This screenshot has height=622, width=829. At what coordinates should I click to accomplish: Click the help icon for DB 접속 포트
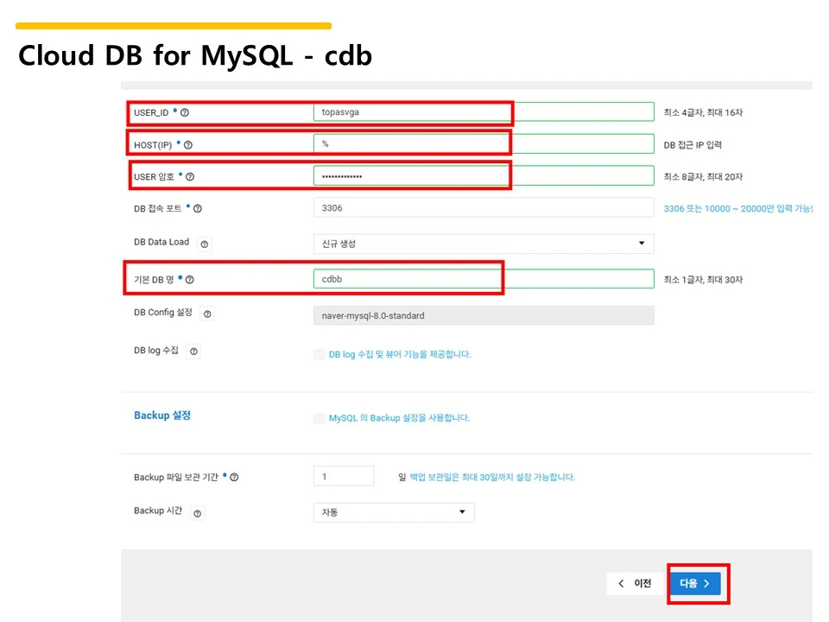pyautogui.click(x=198, y=209)
